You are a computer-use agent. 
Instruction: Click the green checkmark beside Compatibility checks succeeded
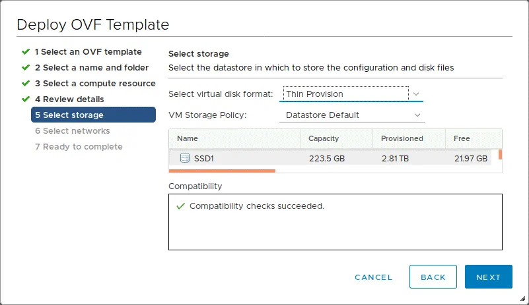tap(180, 206)
